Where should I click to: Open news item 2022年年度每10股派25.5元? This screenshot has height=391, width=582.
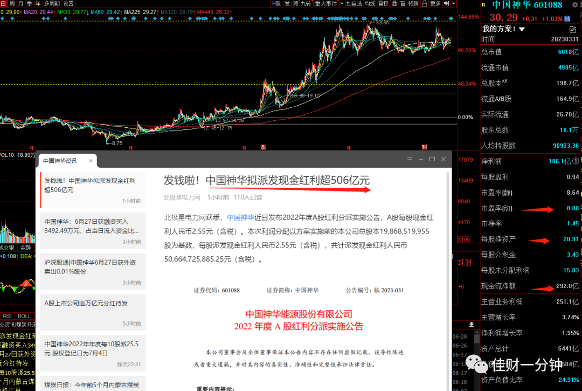coord(93,353)
